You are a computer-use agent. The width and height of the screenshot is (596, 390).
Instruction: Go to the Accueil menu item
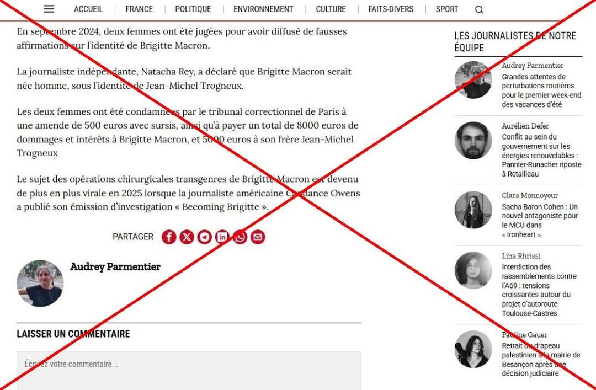click(x=88, y=9)
